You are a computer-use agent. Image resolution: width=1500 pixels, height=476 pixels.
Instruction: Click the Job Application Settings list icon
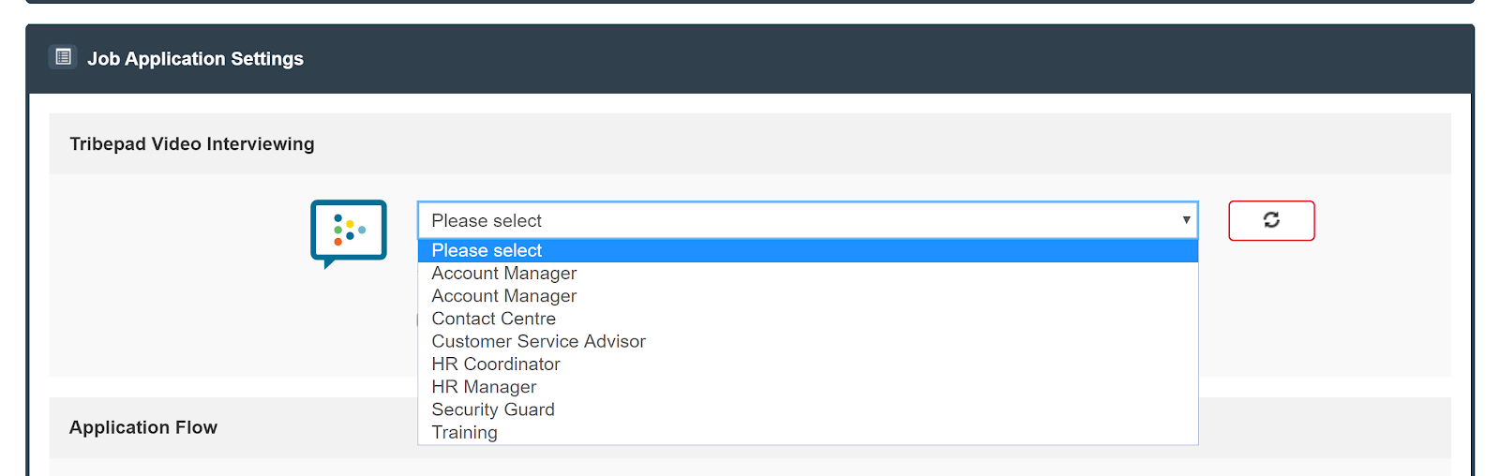click(x=63, y=57)
